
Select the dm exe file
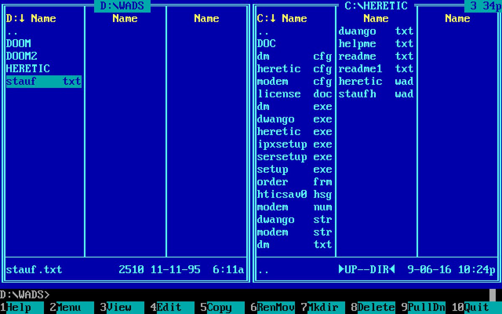[x=295, y=106]
